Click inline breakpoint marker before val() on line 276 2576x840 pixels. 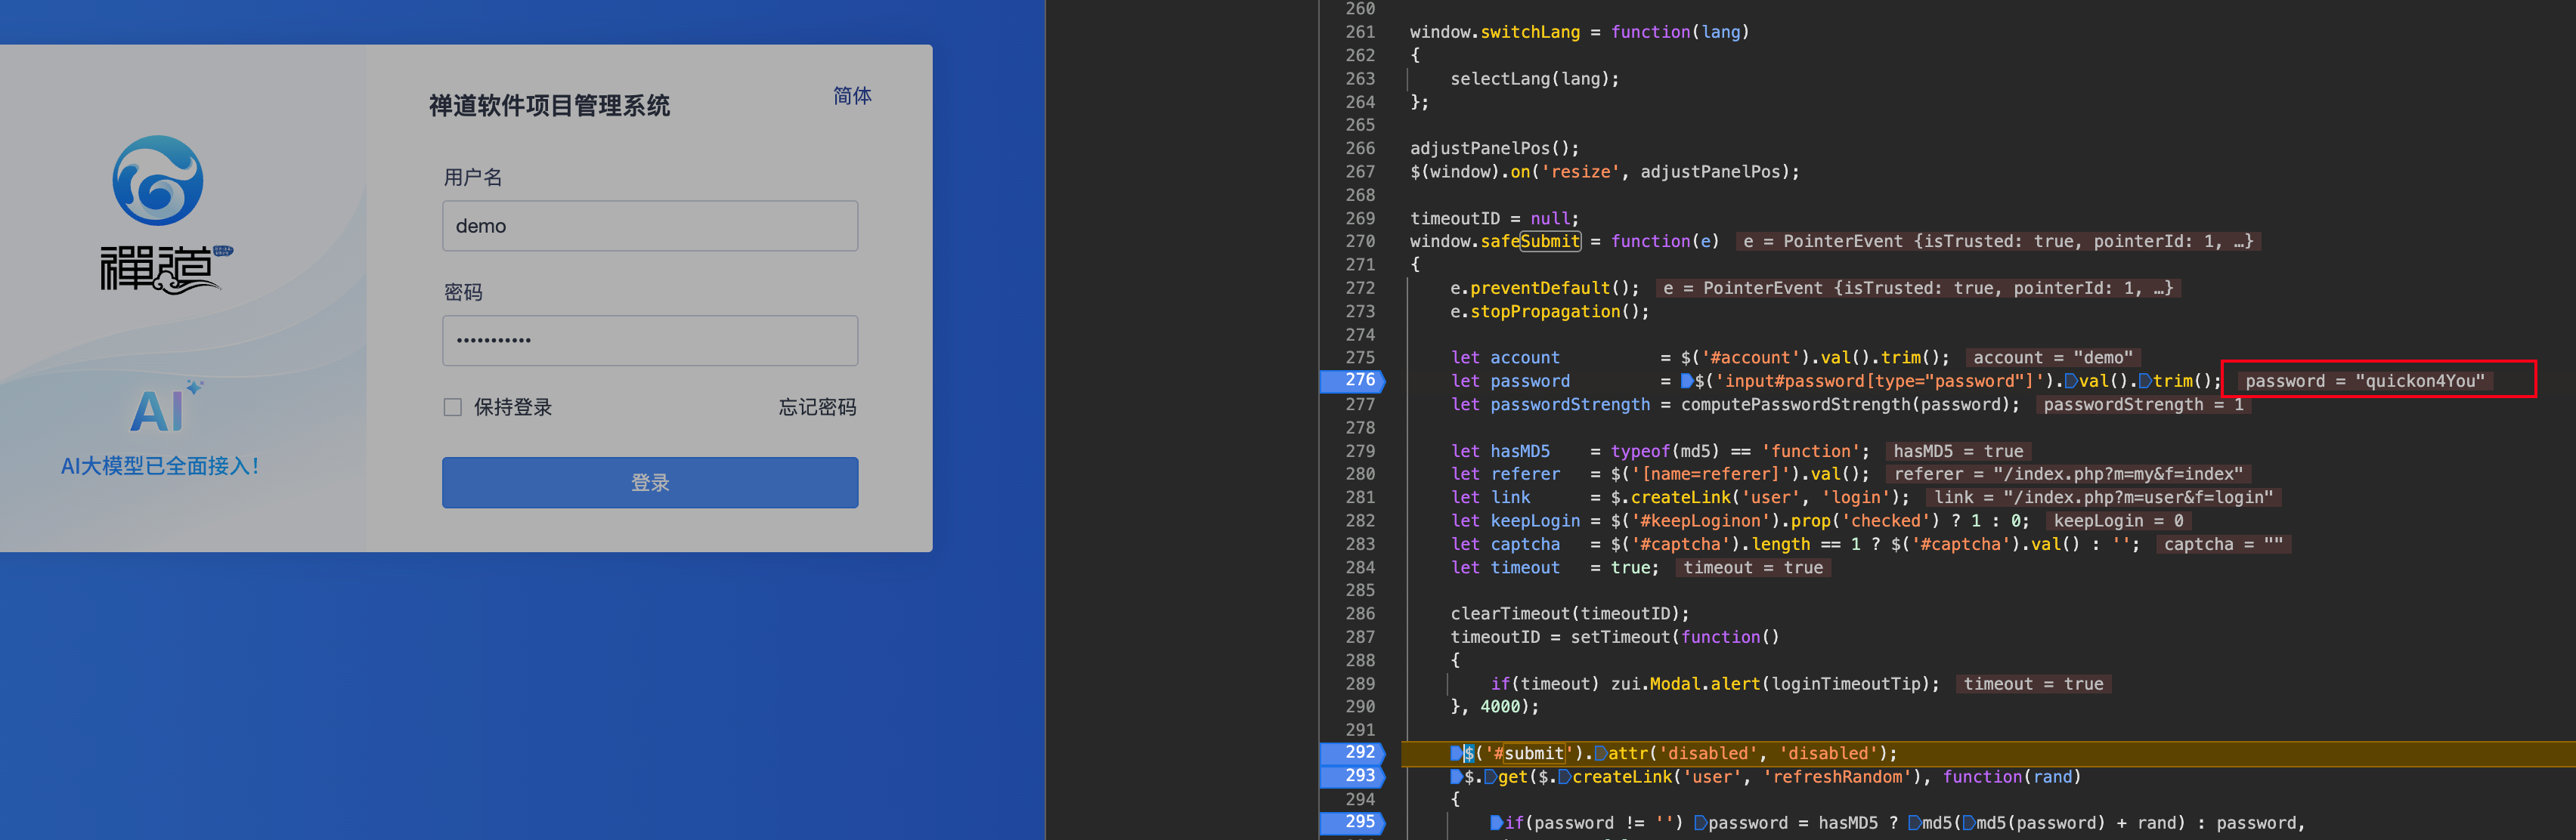[x=2071, y=381]
